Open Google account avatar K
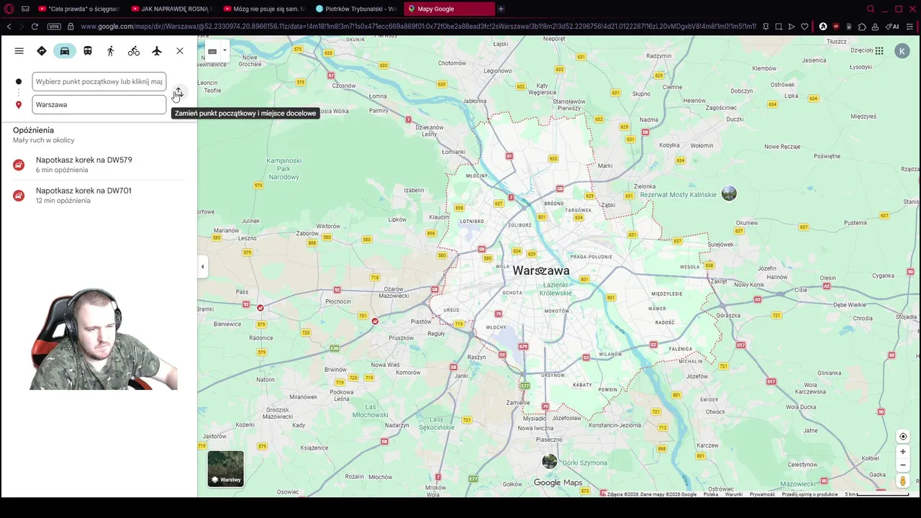The height and width of the screenshot is (518, 921). click(902, 51)
